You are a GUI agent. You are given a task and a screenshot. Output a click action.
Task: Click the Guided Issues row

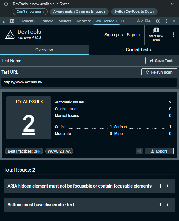[113, 109]
